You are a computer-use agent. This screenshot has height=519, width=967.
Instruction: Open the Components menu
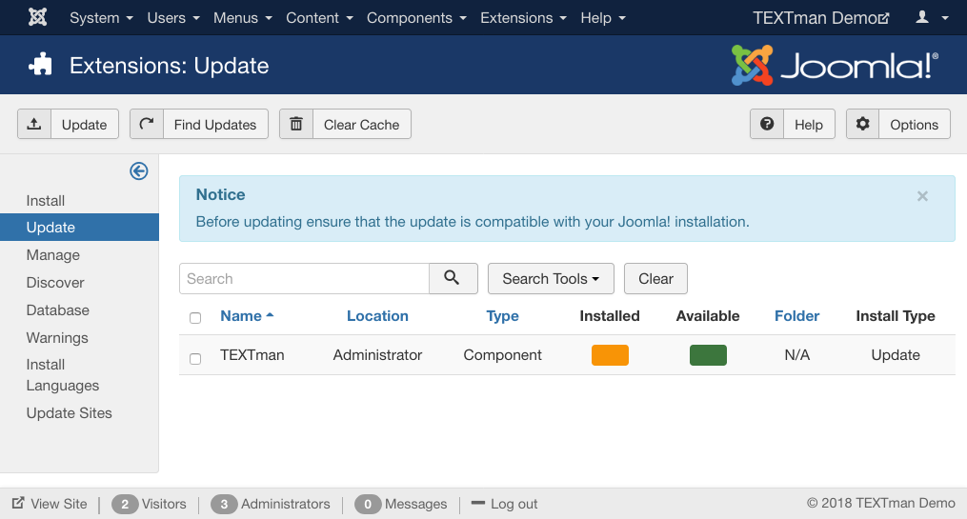416,18
